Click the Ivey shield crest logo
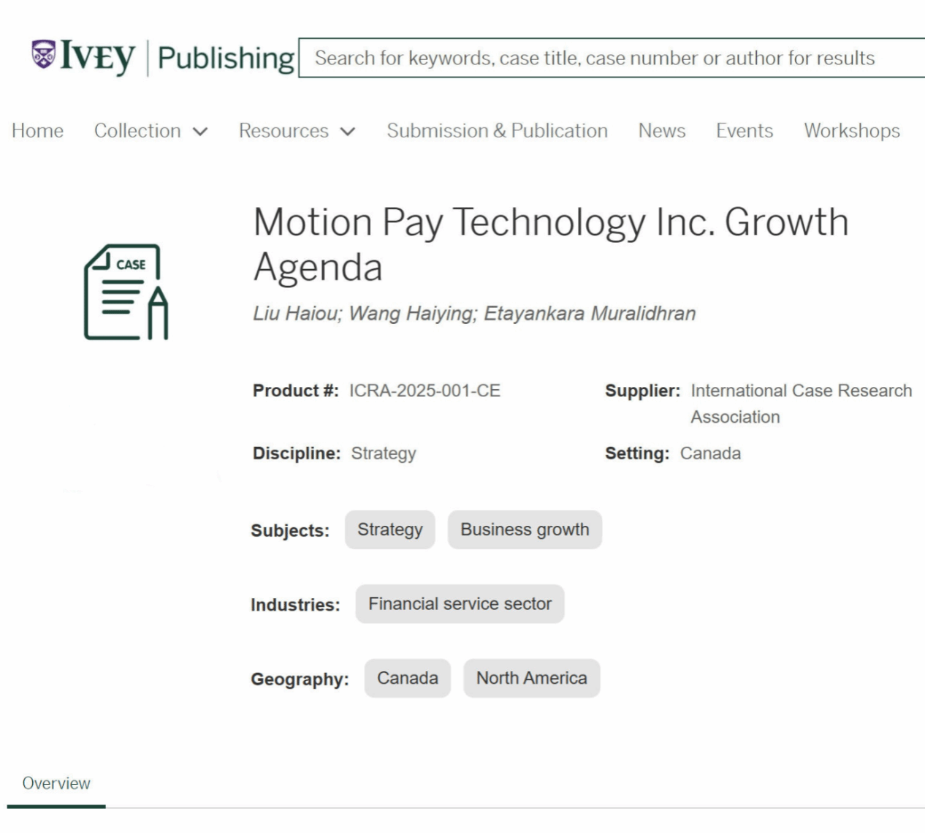The height and width of the screenshot is (833, 925). pos(44,54)
